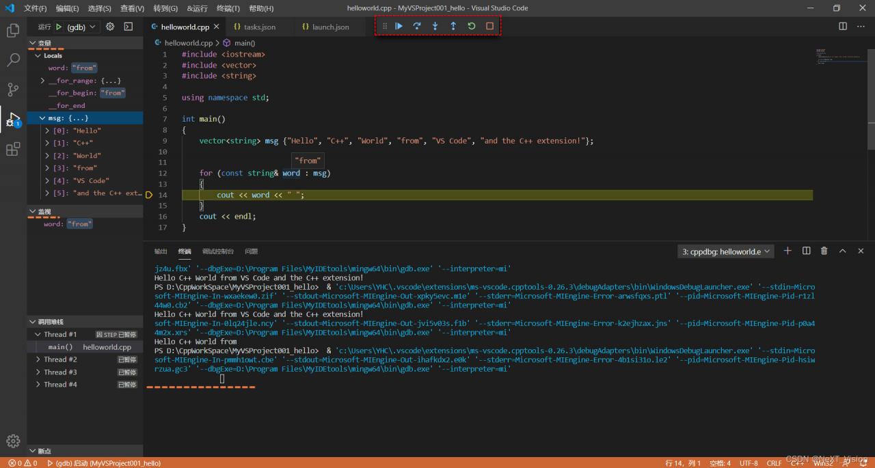
Task: Collapse the Variables section header
Action: click(85, 43)
